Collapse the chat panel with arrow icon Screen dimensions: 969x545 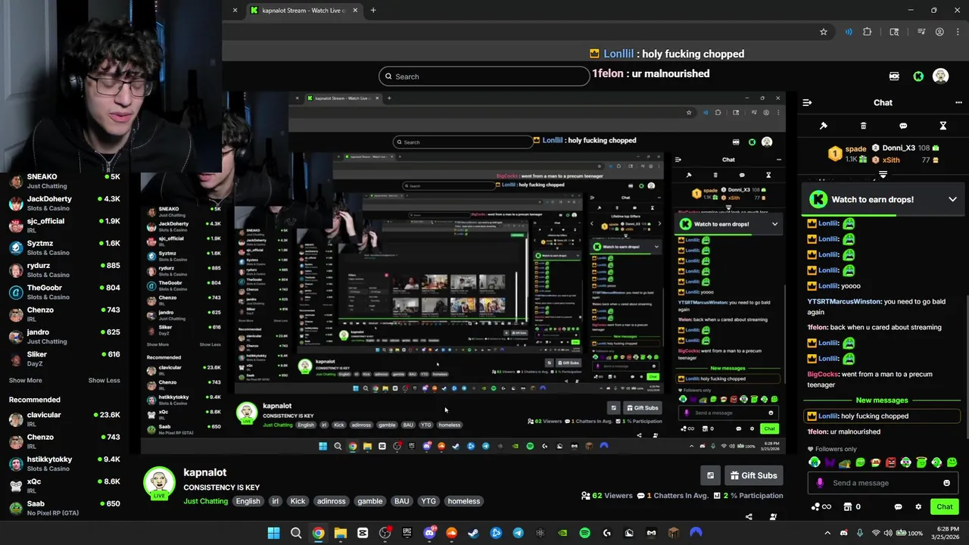(x=808, y=102)
